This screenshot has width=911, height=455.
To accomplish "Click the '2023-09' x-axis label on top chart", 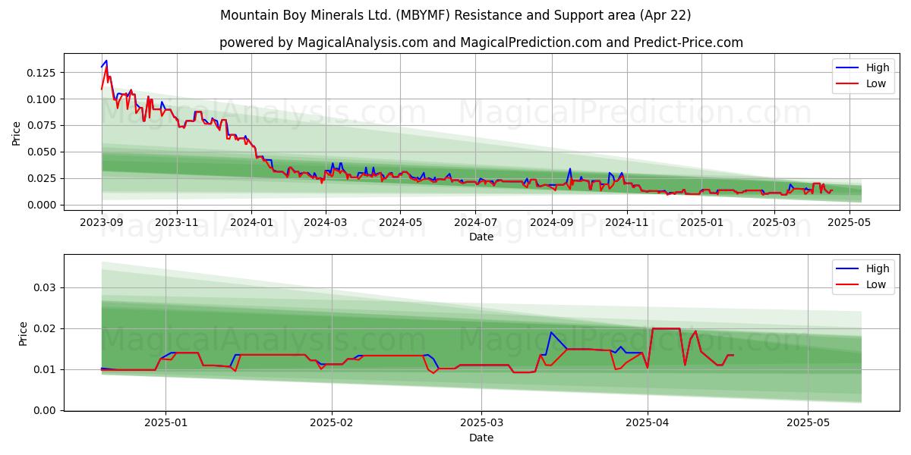I will pos(102,222).
